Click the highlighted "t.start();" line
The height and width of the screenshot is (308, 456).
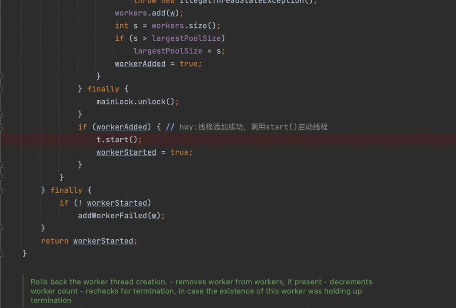[x=119, y=139]
